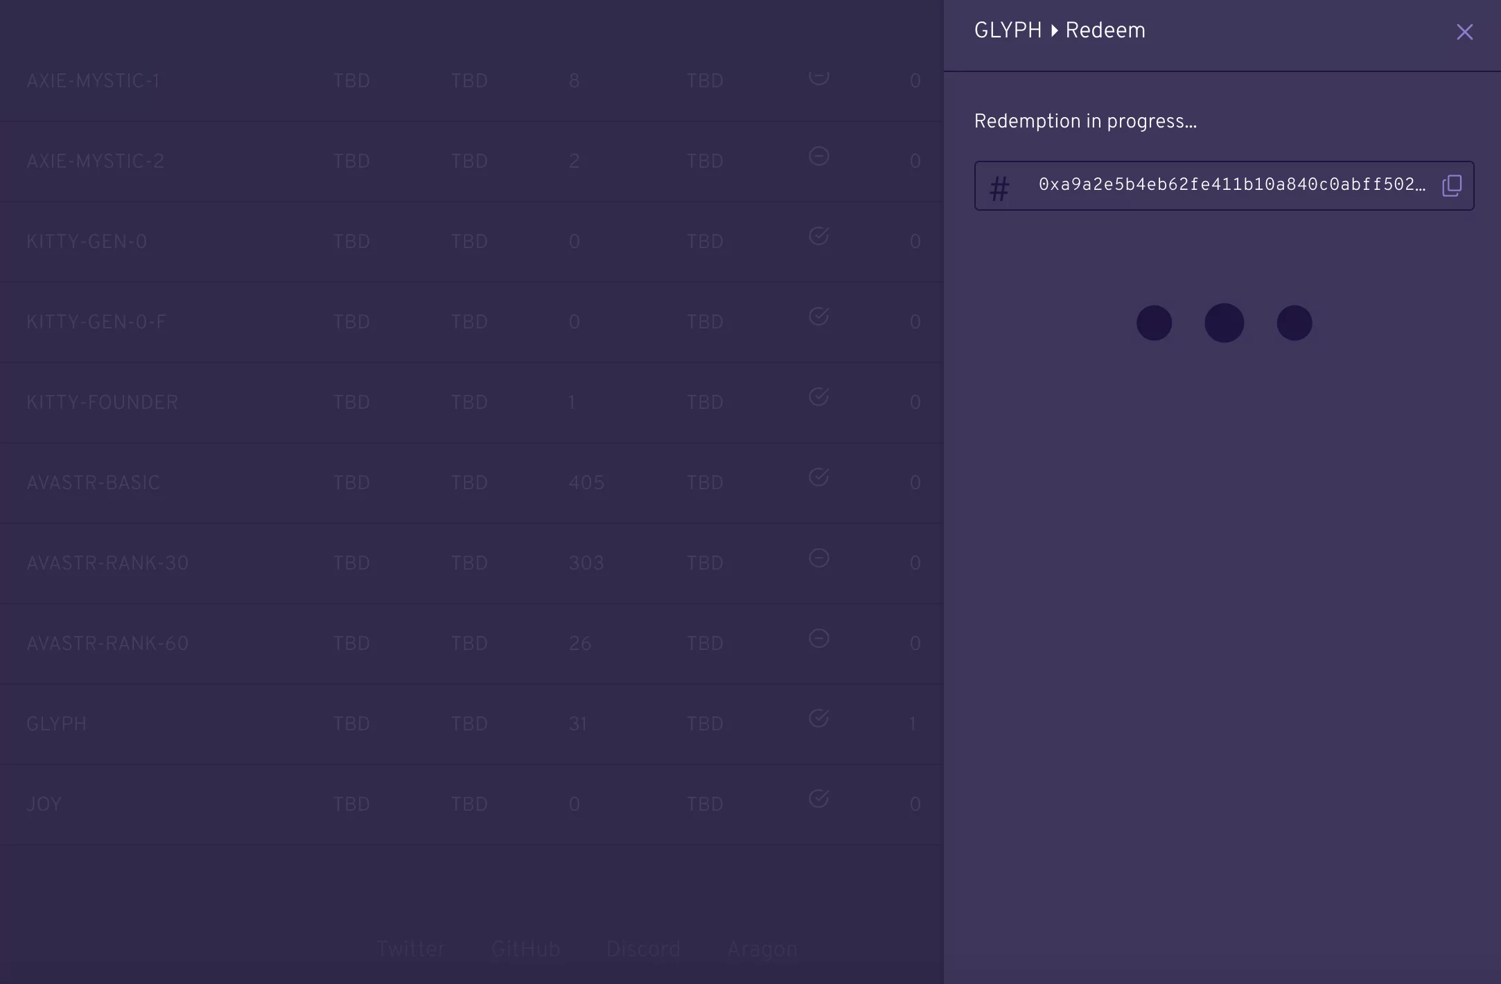Image resolution: width=1501 pixels, height=984 pixels.
Task: Click the GLYPH row checkmark icon
Action: (818, 719)
